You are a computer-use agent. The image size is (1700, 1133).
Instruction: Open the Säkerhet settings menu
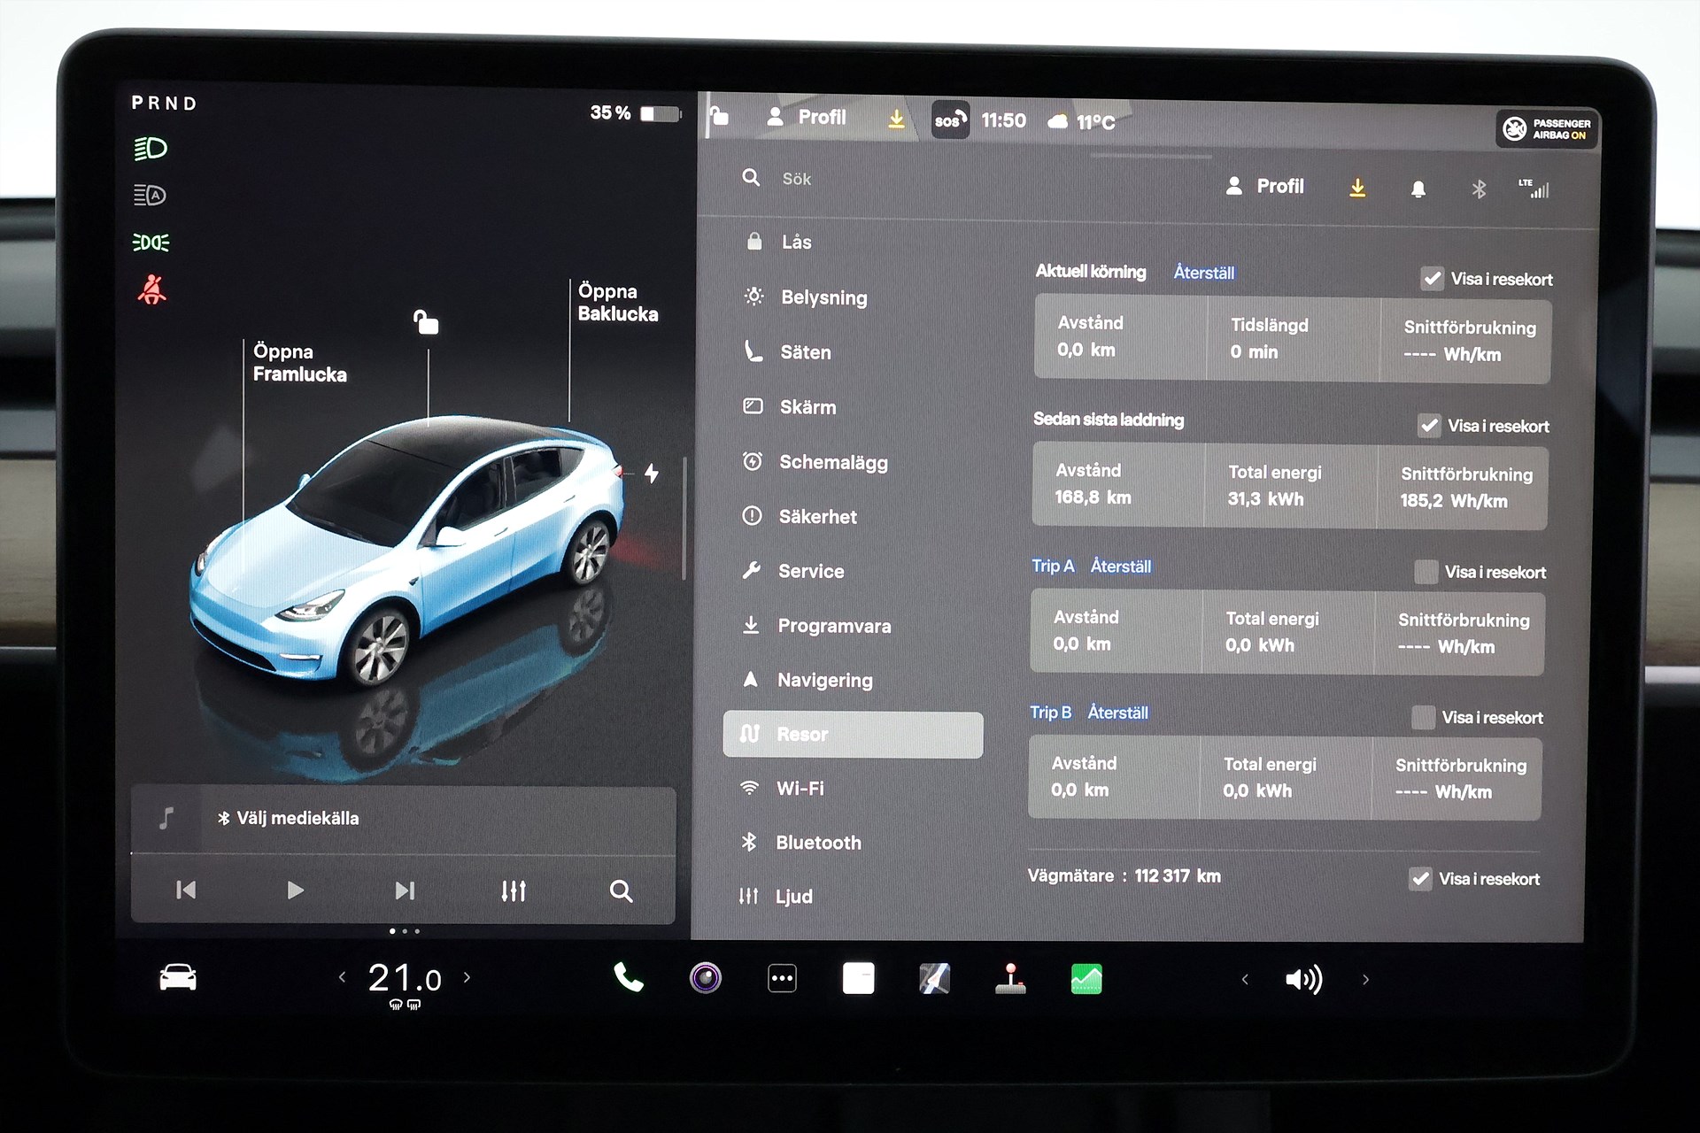click(x=816, y=517)
